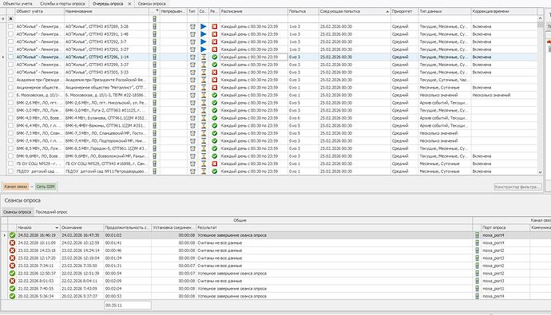
Task: Click the Канал связи filter chip
Action: click(x=16, y=187)
